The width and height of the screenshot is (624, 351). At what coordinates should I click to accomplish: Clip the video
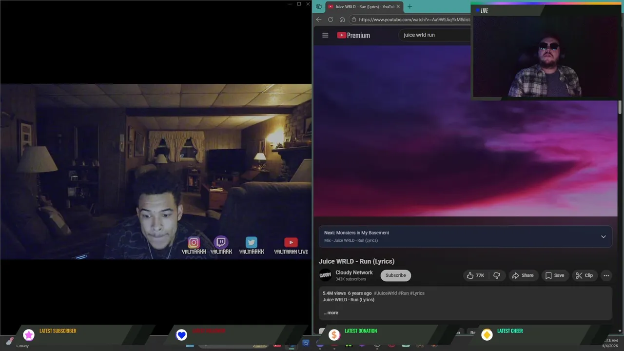[584, 275]
